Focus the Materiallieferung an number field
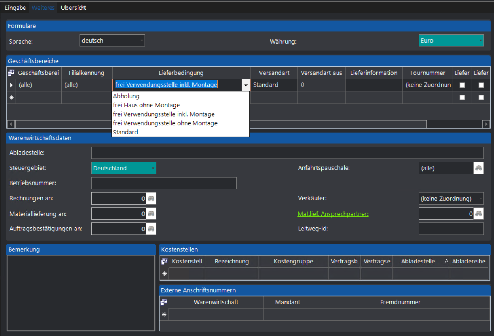The height and width of the screenshot is (336, 494). pos(119,214)
